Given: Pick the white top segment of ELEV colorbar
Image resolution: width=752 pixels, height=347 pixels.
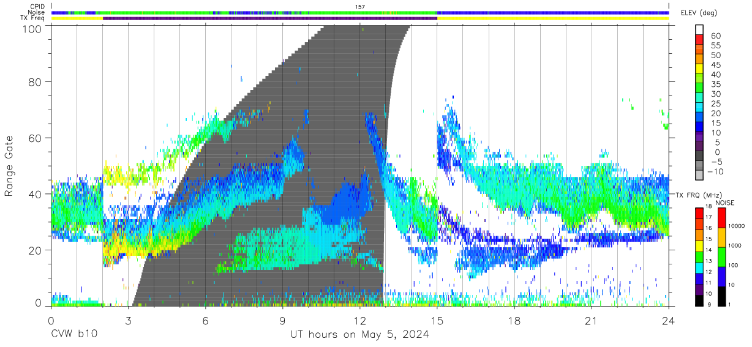Looking at the screenshot, I should click(700, 29).
